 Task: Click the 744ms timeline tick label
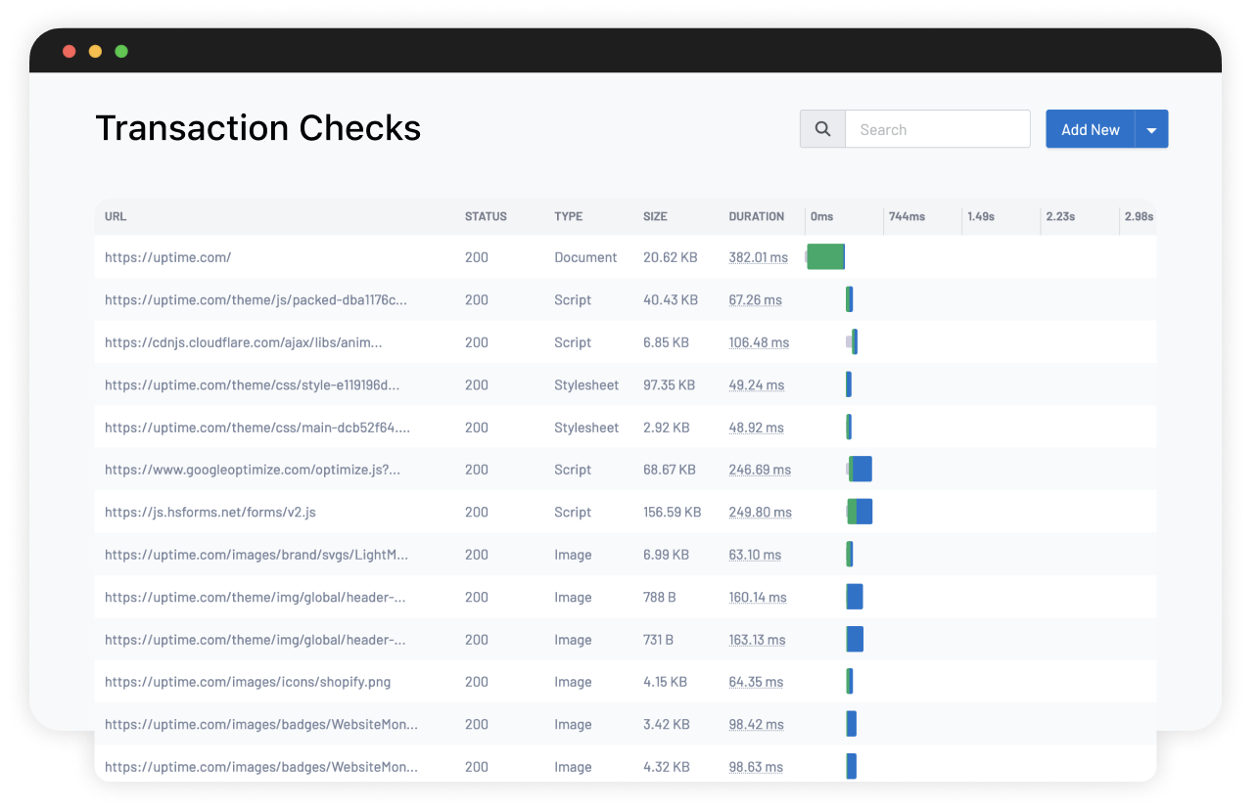(x=907, y=216)
